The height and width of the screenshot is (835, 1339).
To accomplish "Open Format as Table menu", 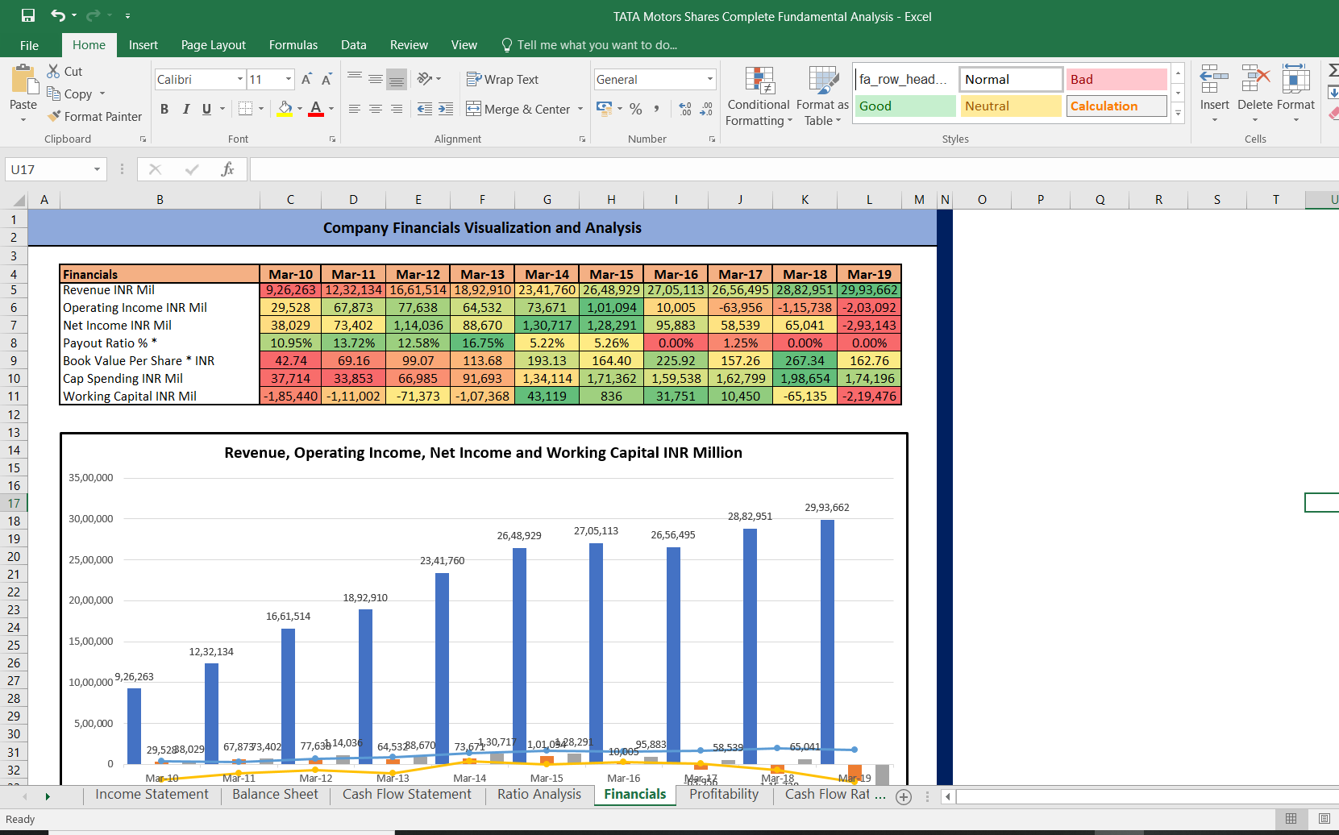I will tap(822, 96).
